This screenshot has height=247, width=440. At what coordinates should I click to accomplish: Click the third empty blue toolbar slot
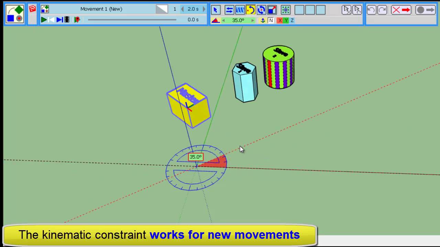321,10
